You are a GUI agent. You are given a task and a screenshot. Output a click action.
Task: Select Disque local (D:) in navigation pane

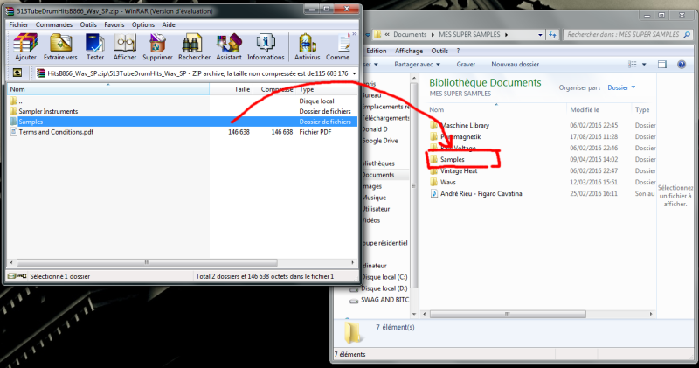point(384,288)
